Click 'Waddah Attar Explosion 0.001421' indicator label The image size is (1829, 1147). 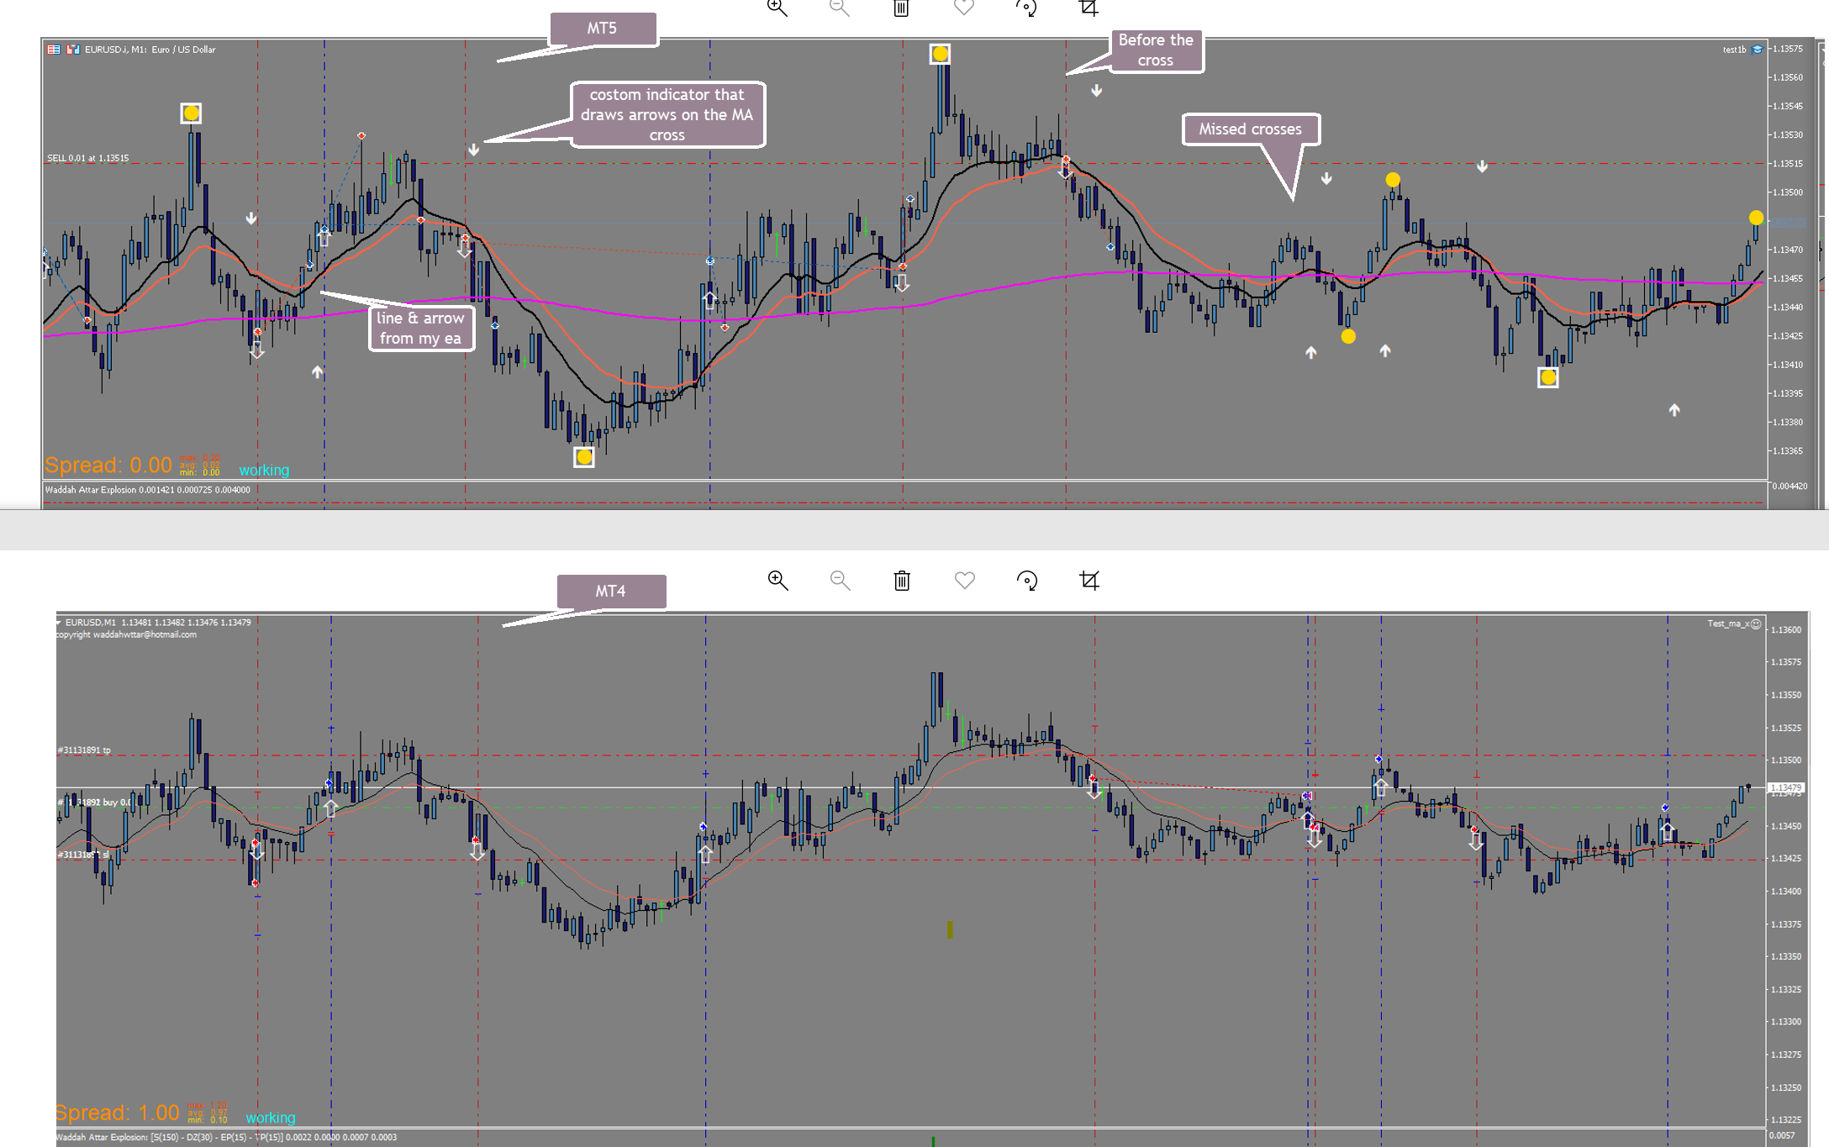[x=147, y=490]
